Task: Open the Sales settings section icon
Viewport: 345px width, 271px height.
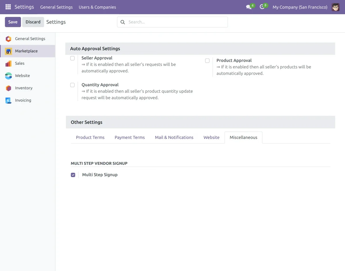Action: [x=8, y=63]
